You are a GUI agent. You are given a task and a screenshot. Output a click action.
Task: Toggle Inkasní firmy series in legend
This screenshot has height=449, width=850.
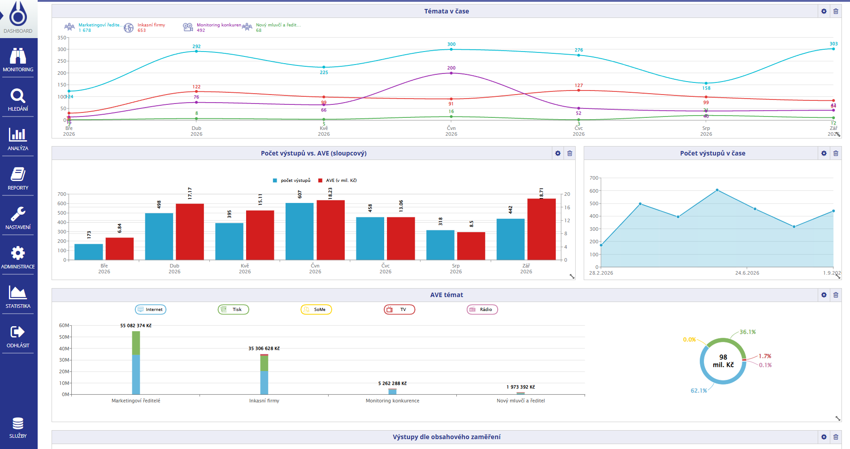click(145, 27)
